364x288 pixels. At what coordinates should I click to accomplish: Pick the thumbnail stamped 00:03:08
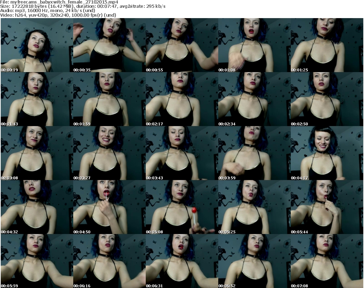(x=37, y=153)
